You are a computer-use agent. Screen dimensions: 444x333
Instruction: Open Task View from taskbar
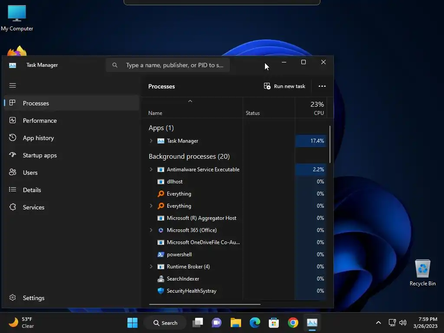click(x=198, y=323)
